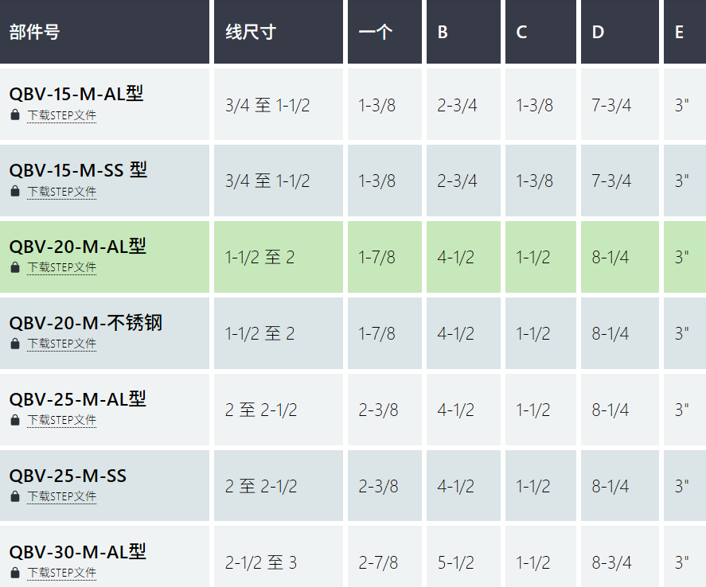Click lock icon under QBV-15-M-AL型

[x=14, y=115]
